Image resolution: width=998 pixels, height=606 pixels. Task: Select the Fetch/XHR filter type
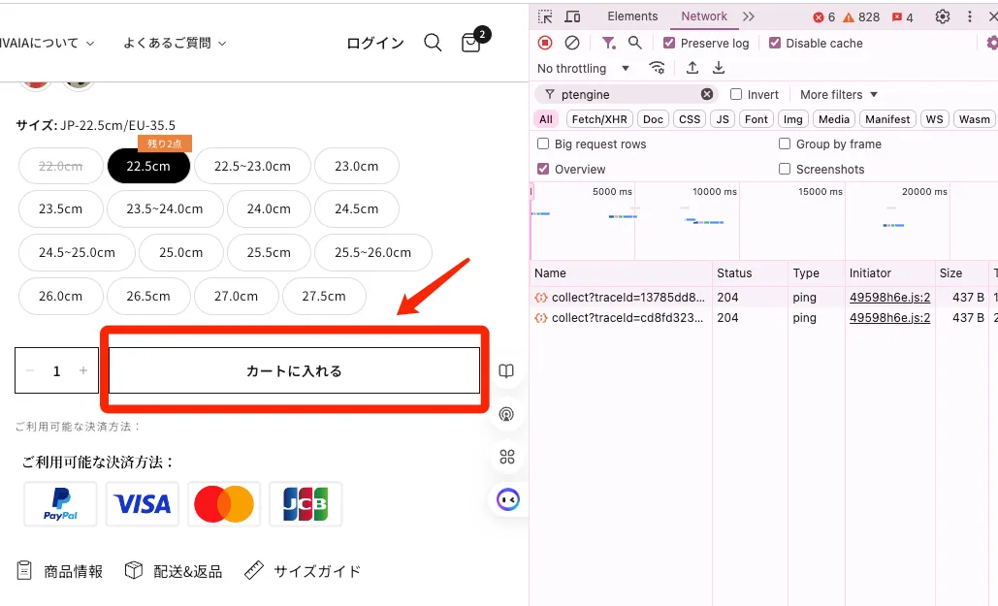click(x=598, y=119)
